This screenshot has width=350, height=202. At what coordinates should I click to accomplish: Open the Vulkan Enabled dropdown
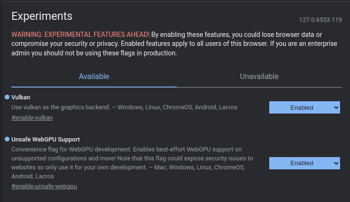(x=304, y=107)
